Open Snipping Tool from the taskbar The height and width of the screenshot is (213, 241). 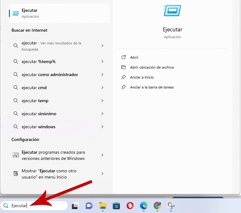click(x=171, y=206)
